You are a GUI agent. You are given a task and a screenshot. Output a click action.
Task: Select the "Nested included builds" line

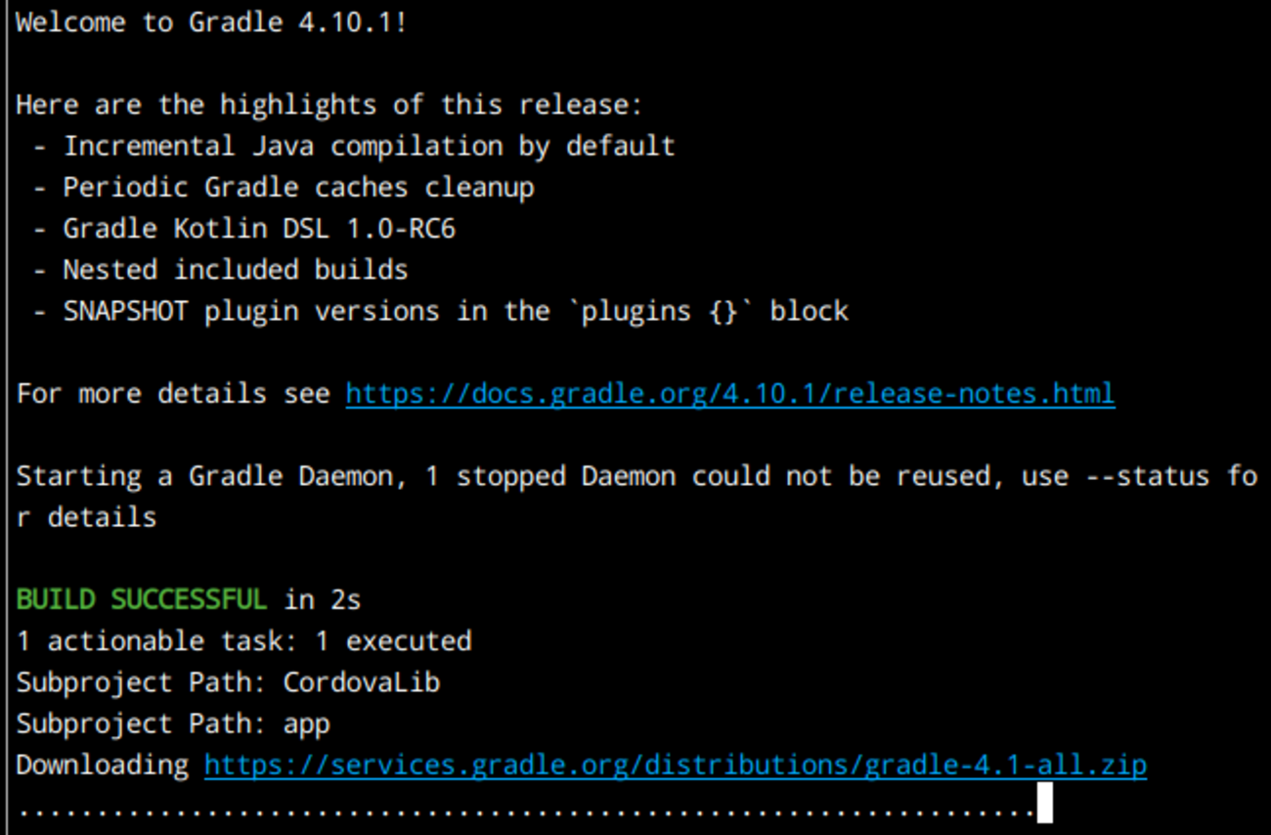235,270
